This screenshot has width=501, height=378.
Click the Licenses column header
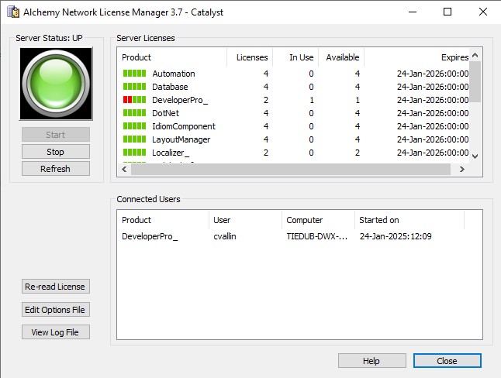point(250,57)
